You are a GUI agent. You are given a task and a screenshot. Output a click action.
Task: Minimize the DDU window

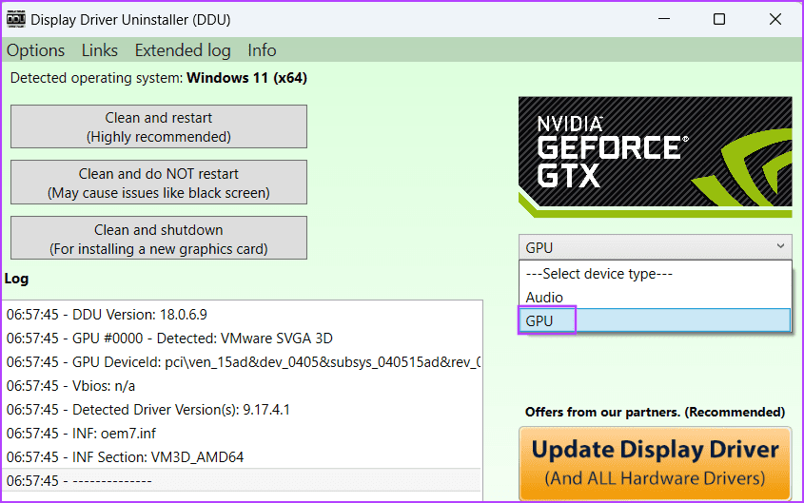[666, 19]
